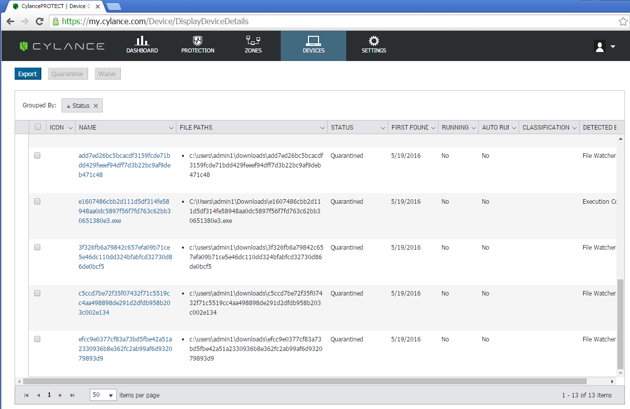Image resolution: width=630 pixels, height=409 pixels.
Task: Click the URL address bar
Action: 333,22
